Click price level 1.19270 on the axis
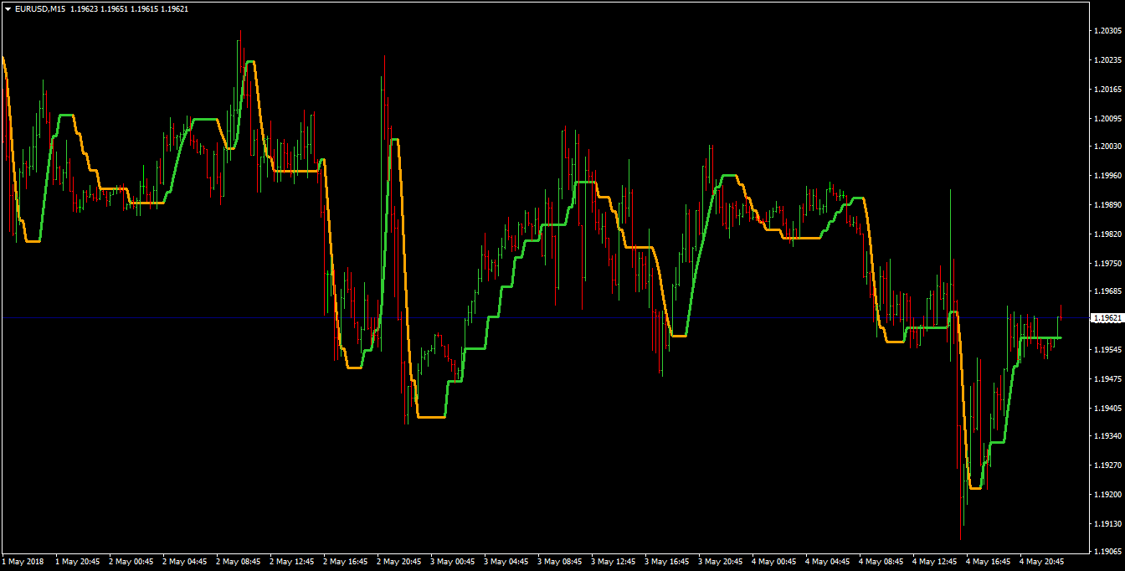 click(1107, 466)
